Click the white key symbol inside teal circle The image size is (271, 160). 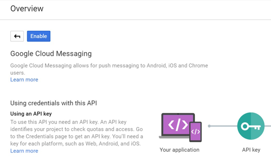[250, 126]
